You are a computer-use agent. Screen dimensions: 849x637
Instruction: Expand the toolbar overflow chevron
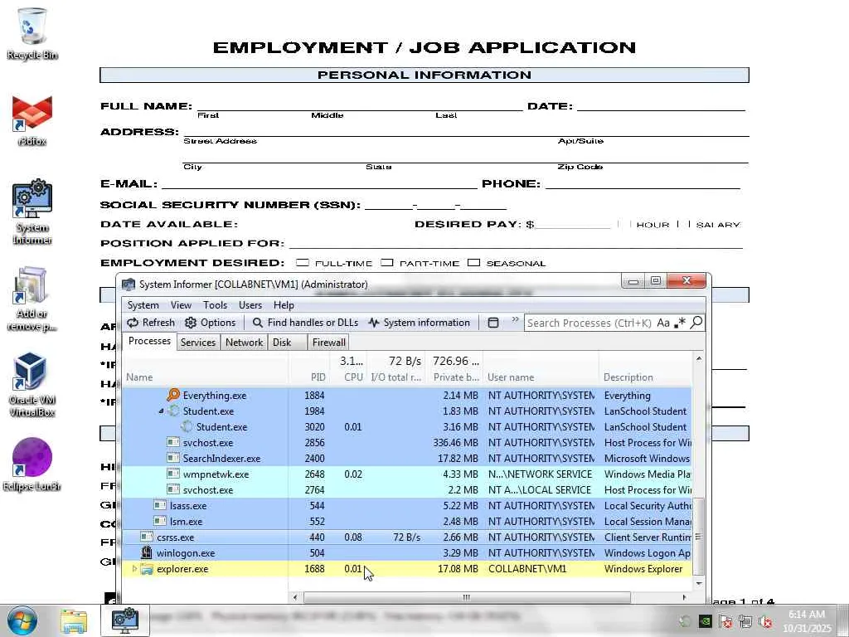[x=515, y=319]
